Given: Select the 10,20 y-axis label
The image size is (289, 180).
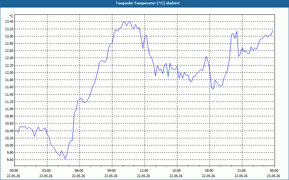Looking at the screenshot, I should point(10,138).
